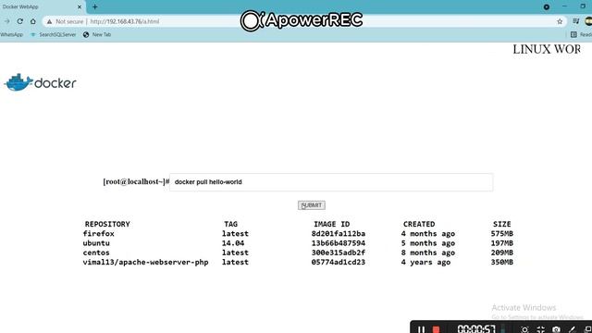
Task: Click the 575MB size value
Action: pyautogui.click(x=501, y=234)
